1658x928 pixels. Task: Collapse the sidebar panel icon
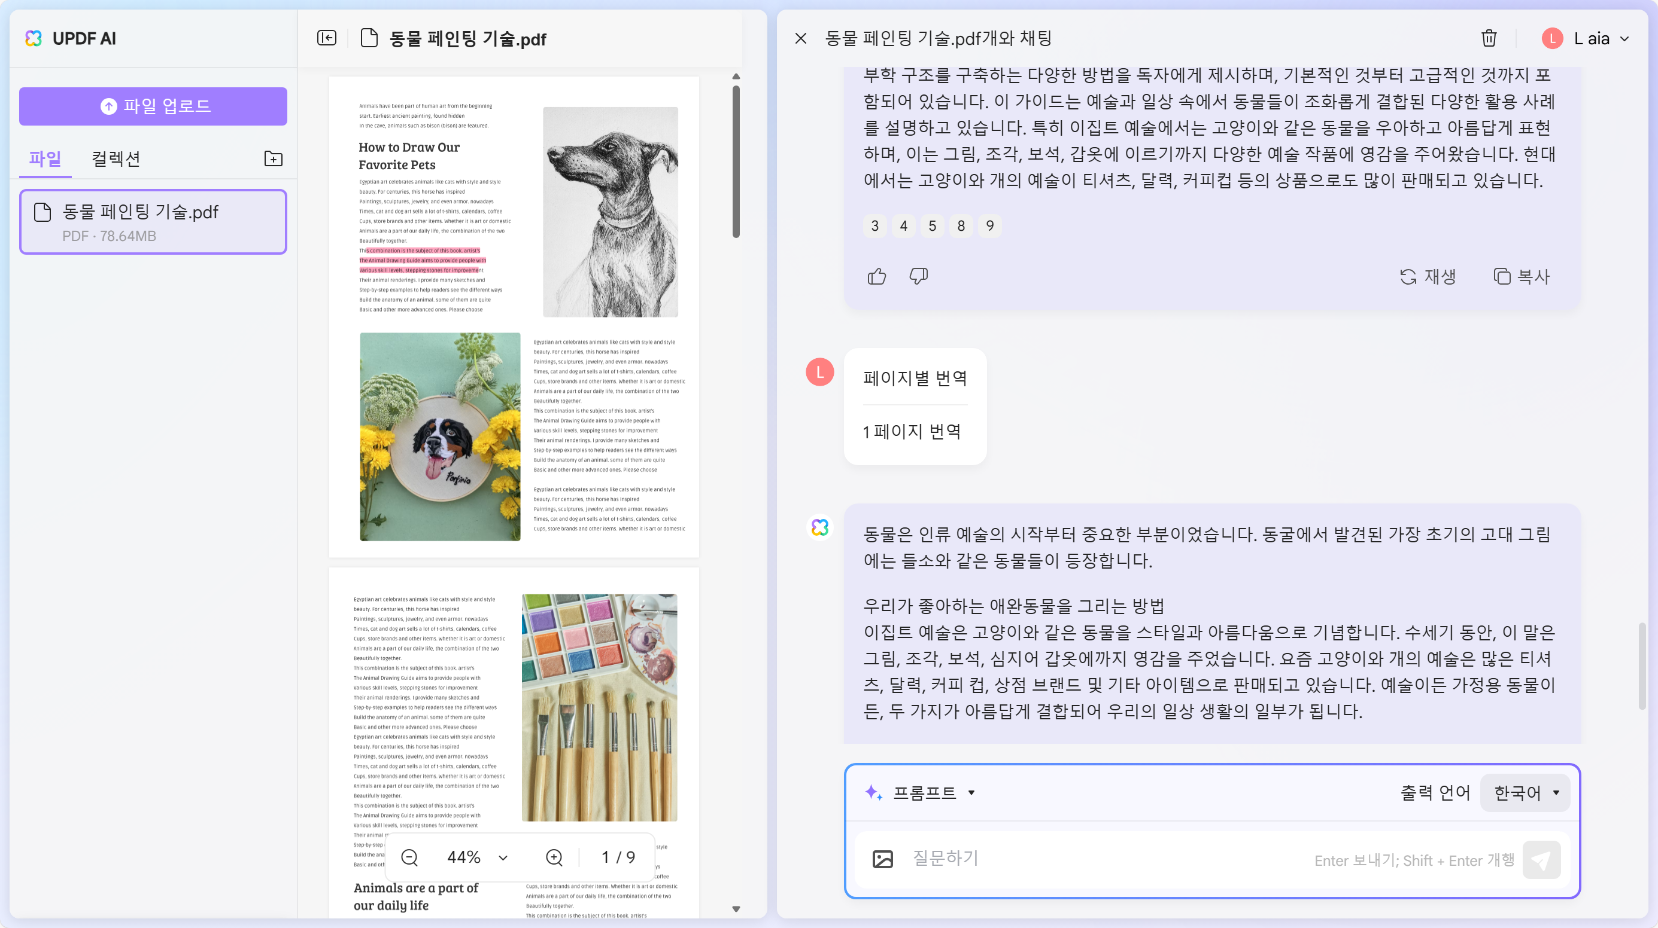(x=327, y=38)
